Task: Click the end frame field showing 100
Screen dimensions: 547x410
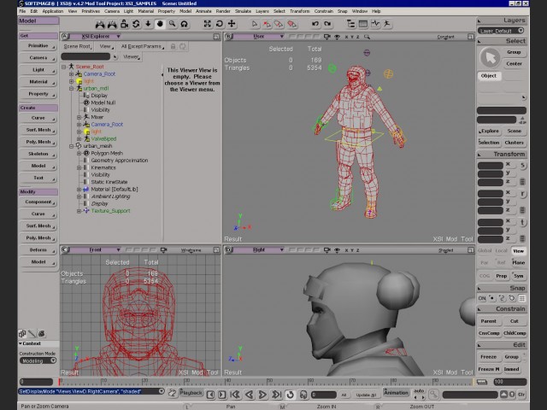Action: tap(509, 382)
